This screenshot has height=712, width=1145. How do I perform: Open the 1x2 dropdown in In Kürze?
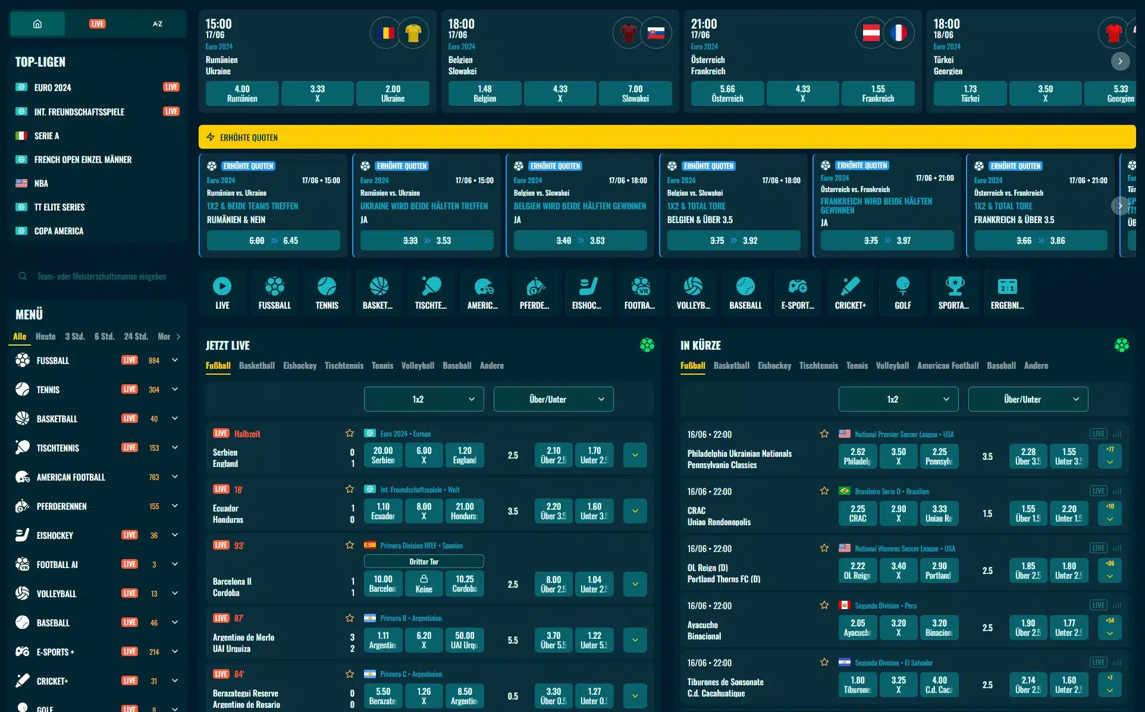click(x=898, y=399)
